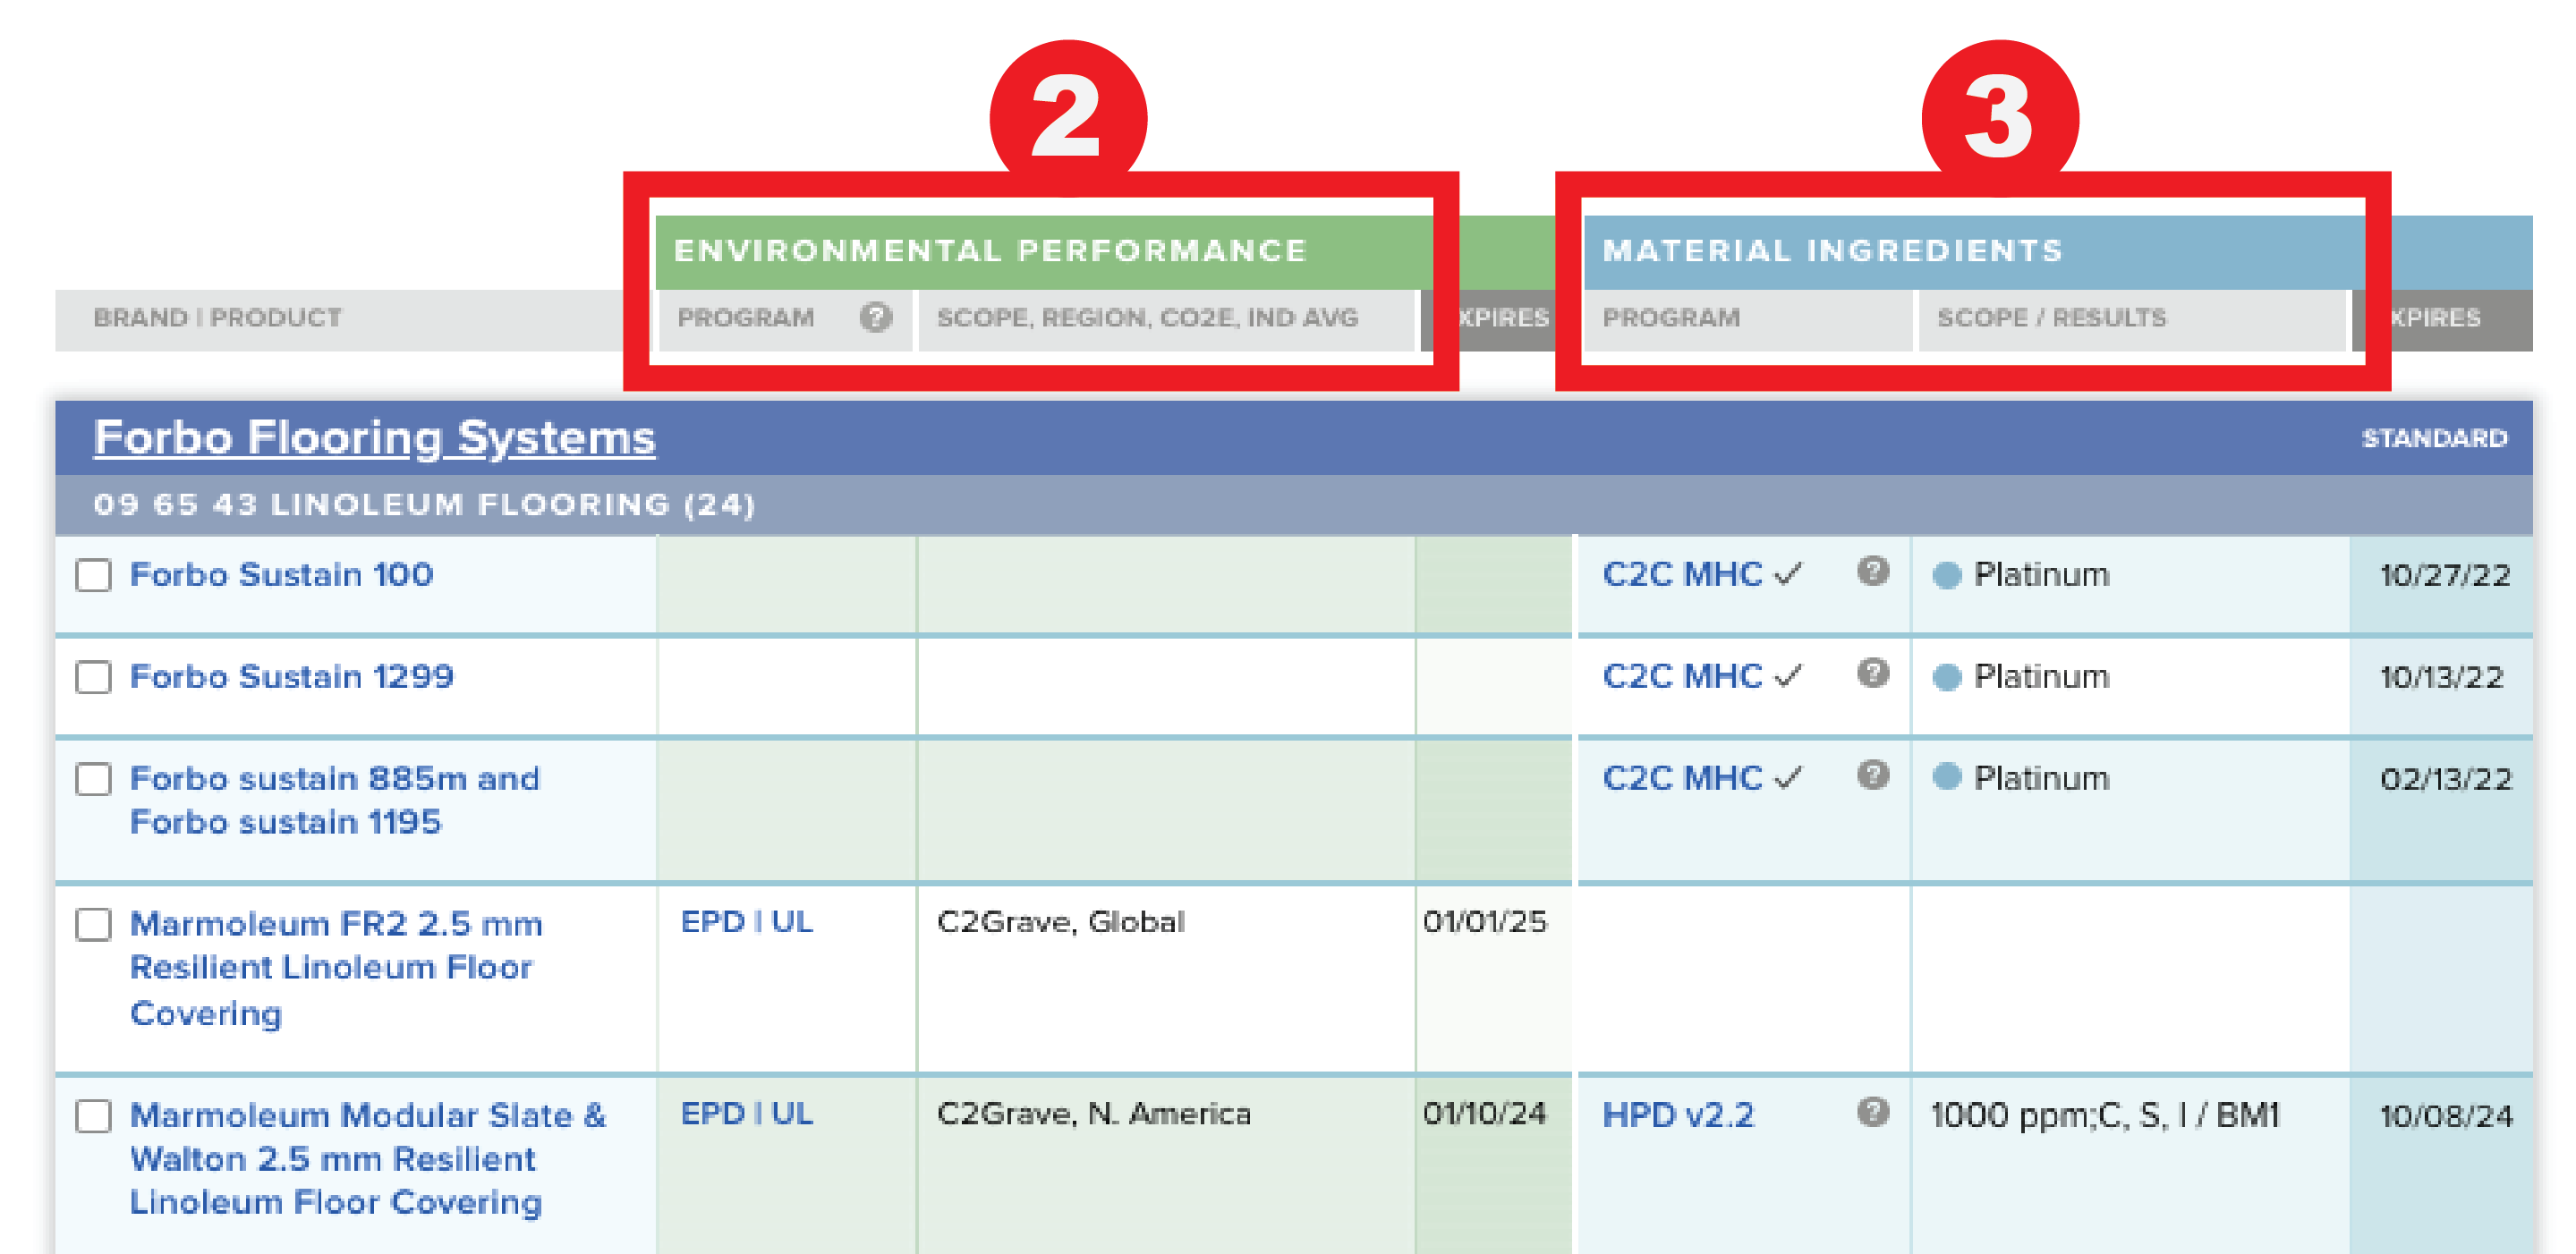Select the Marmoleum FR2 2.5 mm checkbox
This screenshot has height=1254, width=2576.
[x=93, y=924]
